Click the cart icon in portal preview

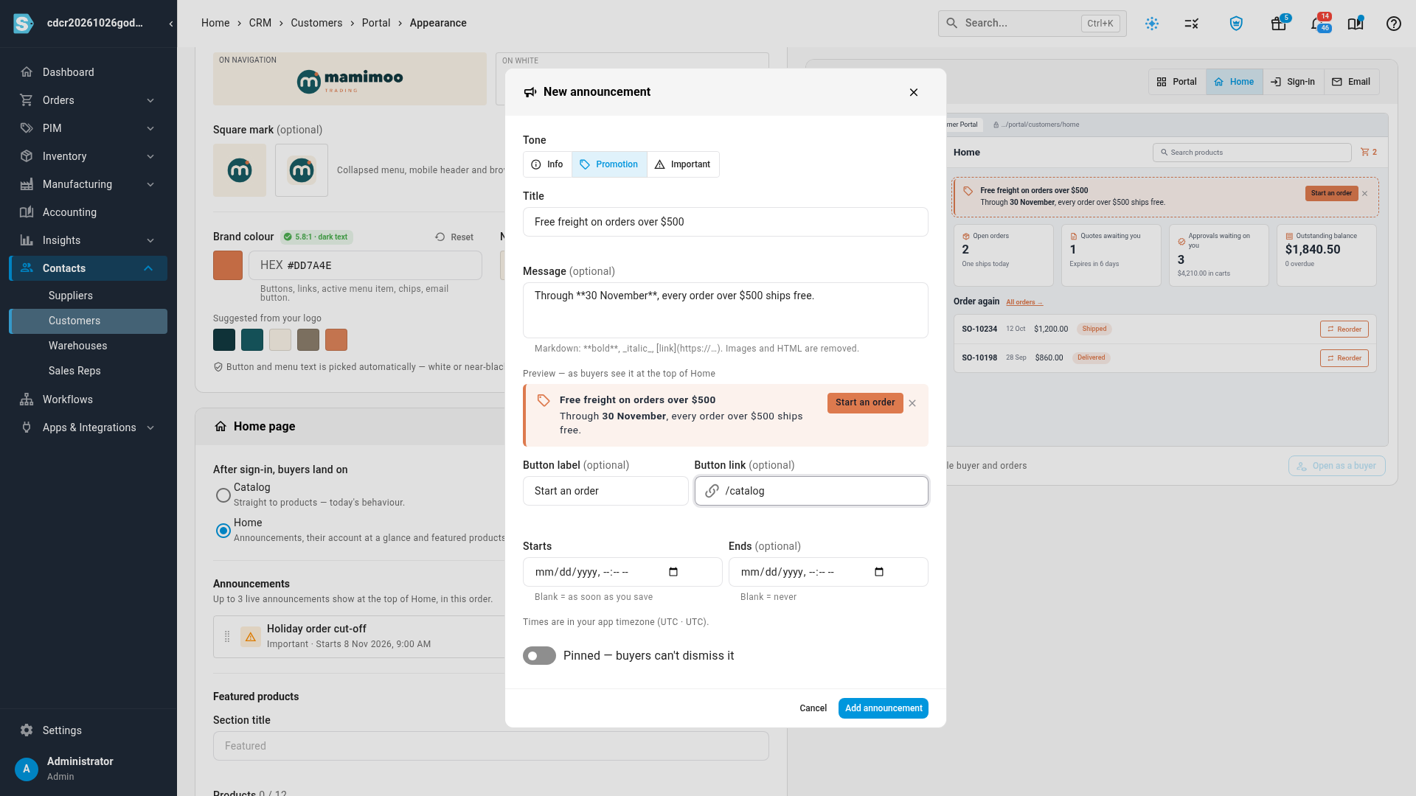pyautogui.click(x=1364, y=153)
